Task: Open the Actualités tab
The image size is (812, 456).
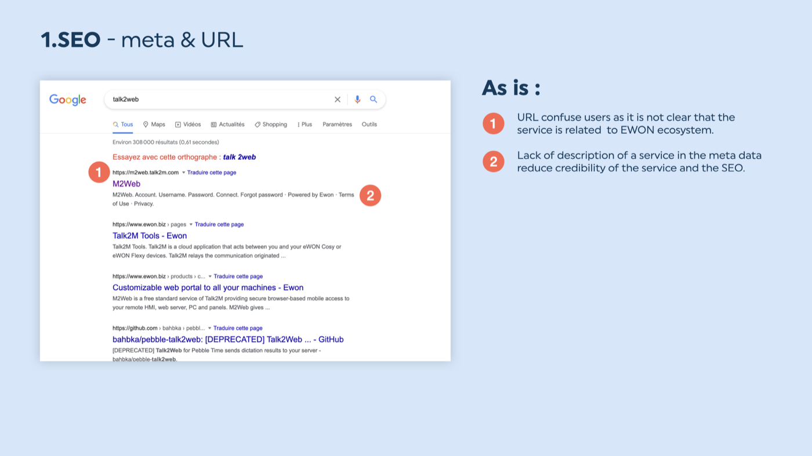Action: [x=227, y=125]
